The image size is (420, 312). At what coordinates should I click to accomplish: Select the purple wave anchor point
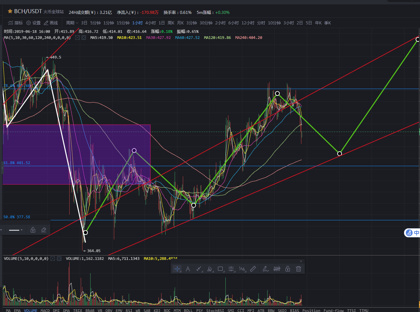(x=134, y=150)
